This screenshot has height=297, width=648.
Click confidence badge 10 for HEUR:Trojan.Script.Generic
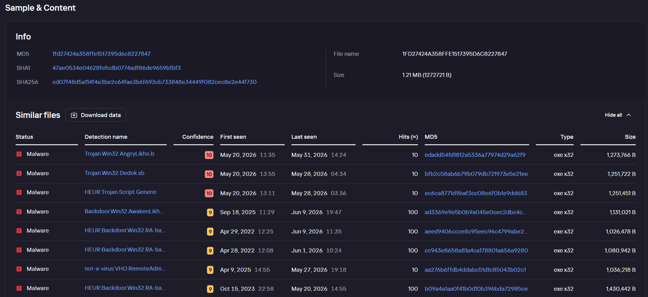point(209,193)
